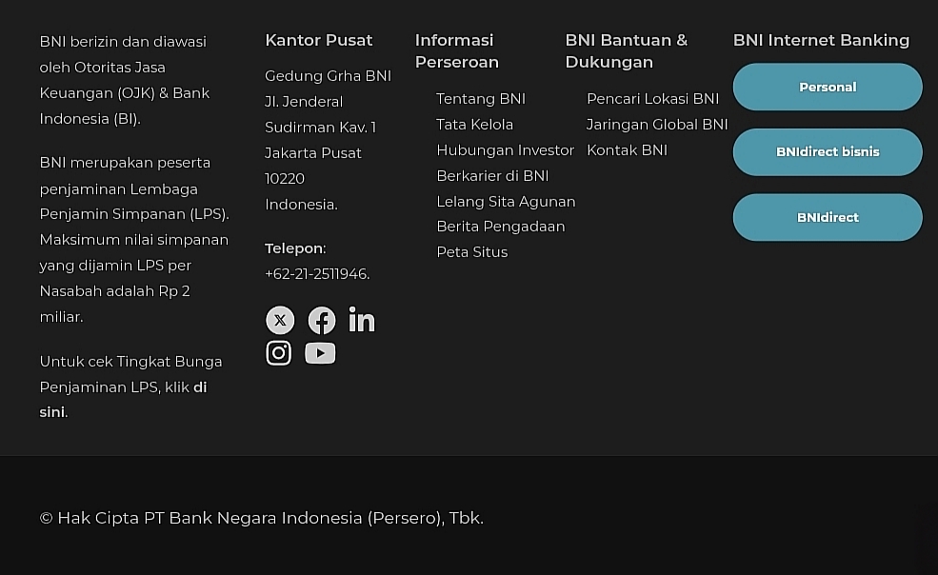
Task: Go to Tentang BNI page
Action: [481, 99]
